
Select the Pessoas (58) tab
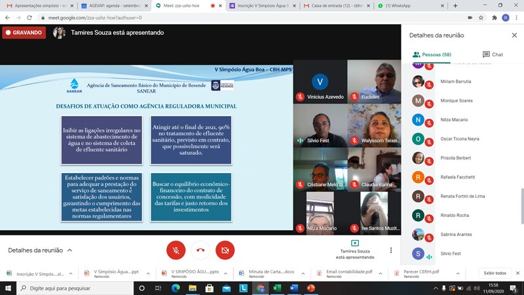pos(432,54)
